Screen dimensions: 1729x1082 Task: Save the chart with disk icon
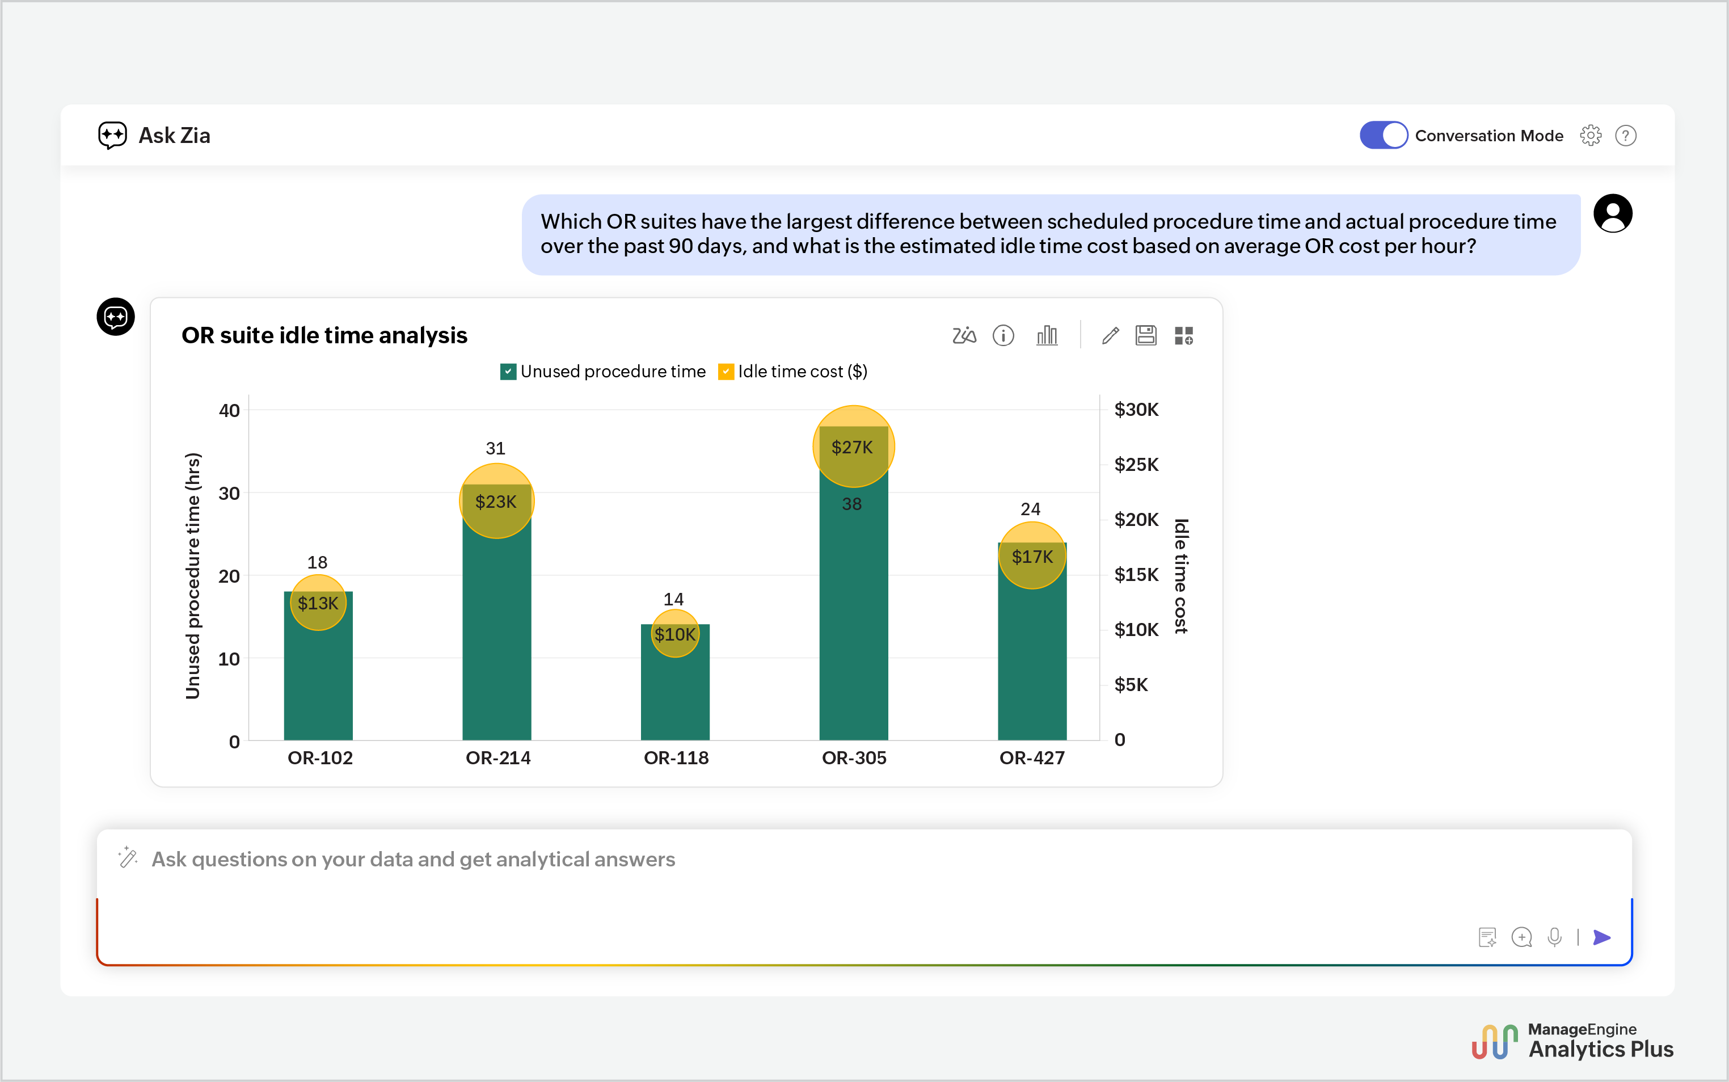click(x=1146, y=335)
